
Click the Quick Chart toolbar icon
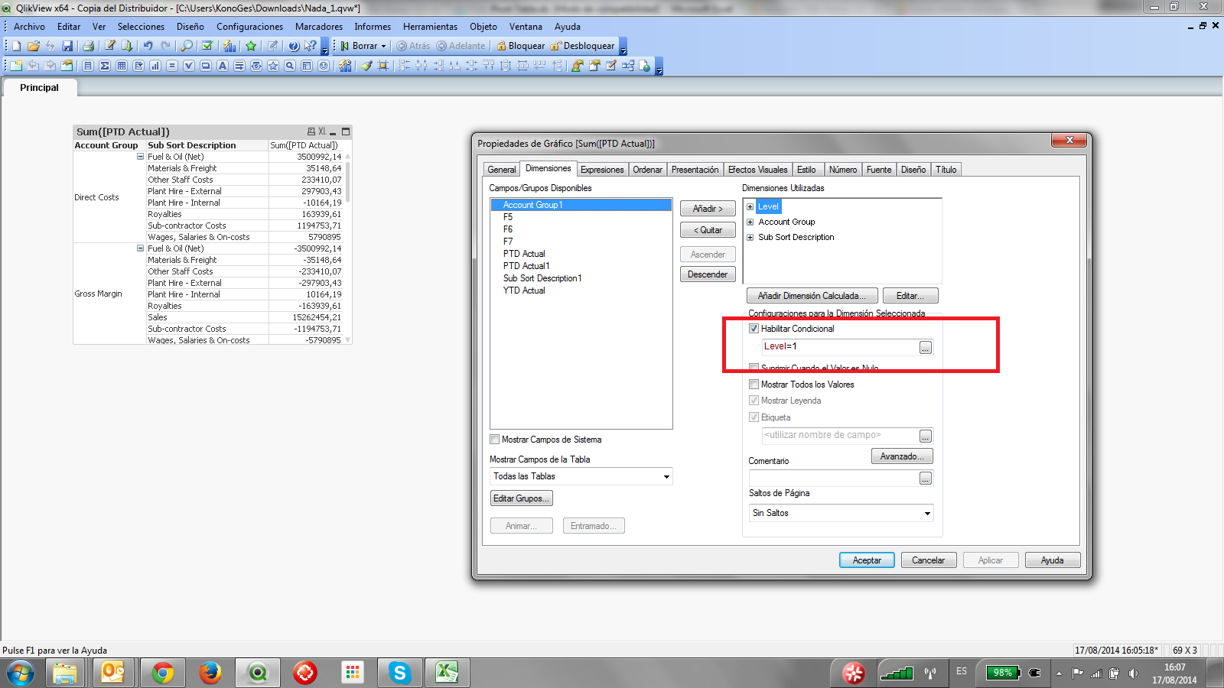pos(229,46)
